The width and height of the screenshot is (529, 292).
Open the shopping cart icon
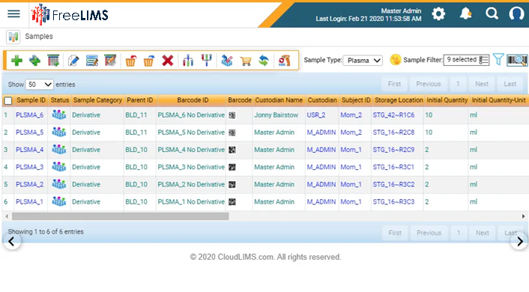click(246, 61)
